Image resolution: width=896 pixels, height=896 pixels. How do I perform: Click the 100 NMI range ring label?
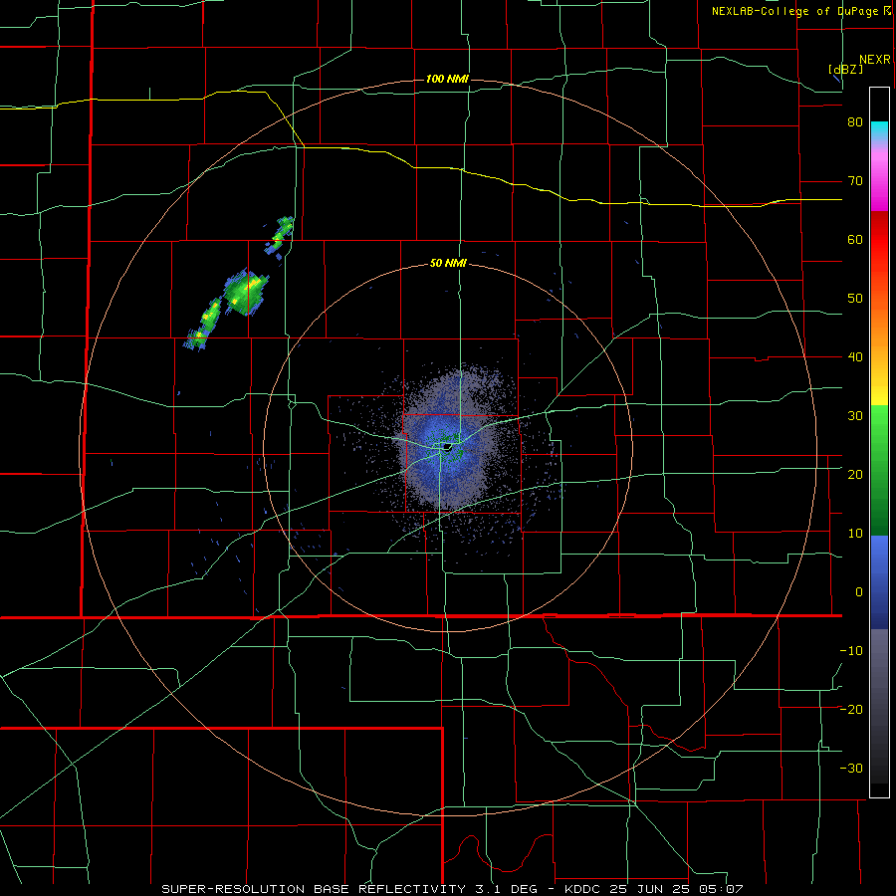point(447,79)
